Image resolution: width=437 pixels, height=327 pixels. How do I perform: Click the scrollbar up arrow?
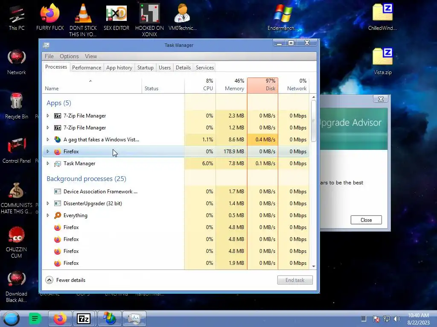[314, 97]
